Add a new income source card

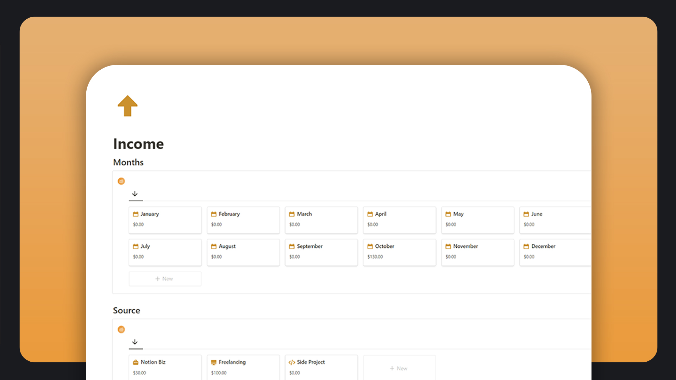pos(399,368)
